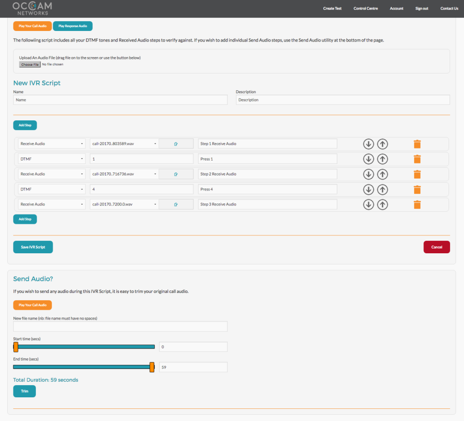464x421 pixels.
Task: Select the Account menu item
Action: [x=396, y=8]
